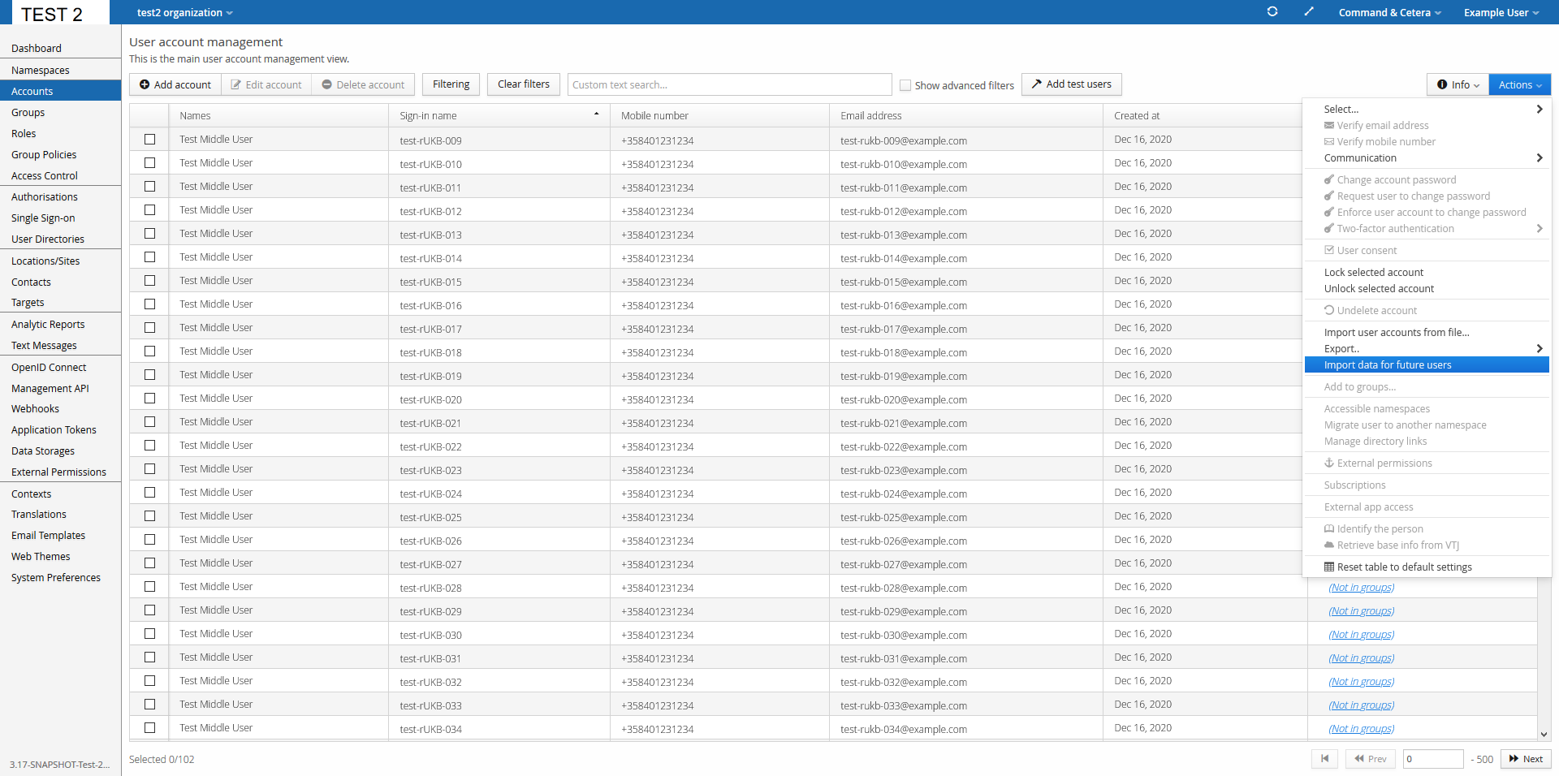Choose Import data for future users
The height and width of the screenshot is (776, 1559).
click(1388, 365)
